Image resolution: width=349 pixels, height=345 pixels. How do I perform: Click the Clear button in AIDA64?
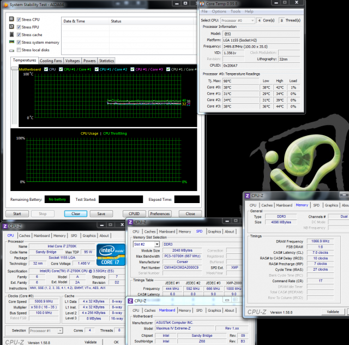pyautogui.click(x=76, y=214)
